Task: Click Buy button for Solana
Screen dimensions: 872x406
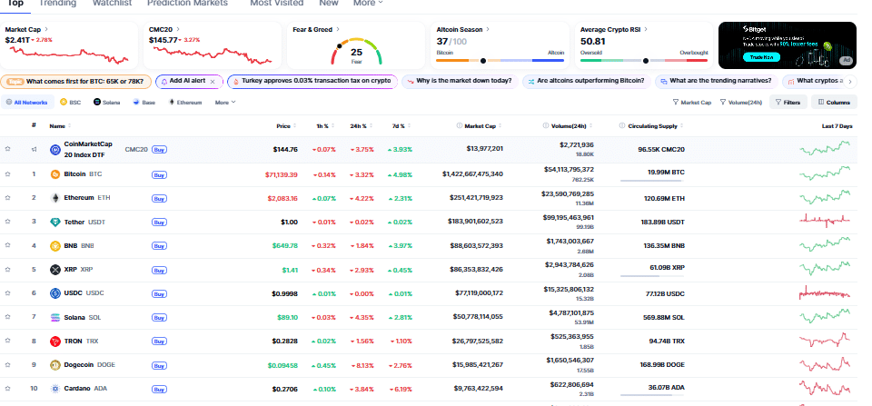Action: click(x=159, y=318)
